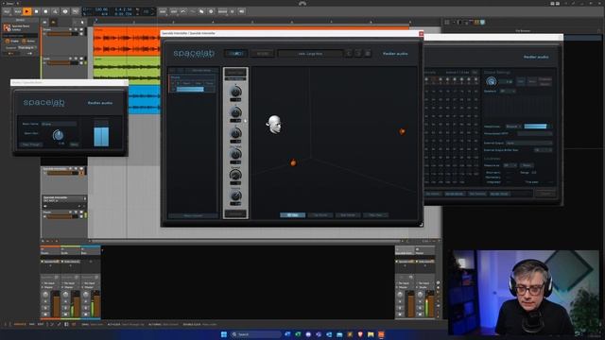The width and height of the screenshot is (605, 340).
Task: Toggle the first orange switch under Spacelab Beam inspector
Action: tap(7, 41)
